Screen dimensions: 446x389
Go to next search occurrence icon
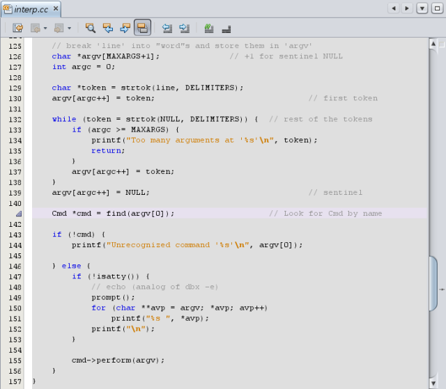[125, 28]
